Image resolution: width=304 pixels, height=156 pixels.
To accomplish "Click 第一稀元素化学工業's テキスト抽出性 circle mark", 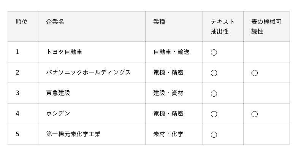I will coord(214,134).
